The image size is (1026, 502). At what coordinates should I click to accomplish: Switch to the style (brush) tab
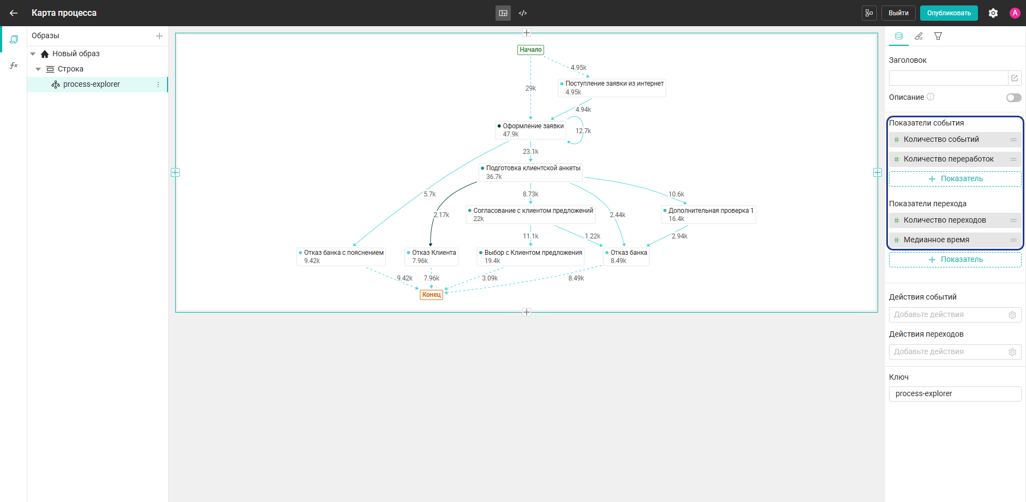tap(918, 36)
